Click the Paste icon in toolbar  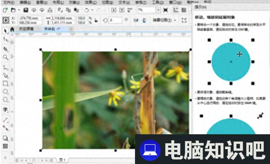[76, 10]
